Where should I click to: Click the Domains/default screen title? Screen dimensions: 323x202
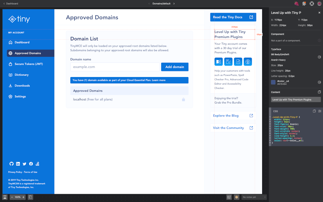click(x=161, y=3)
